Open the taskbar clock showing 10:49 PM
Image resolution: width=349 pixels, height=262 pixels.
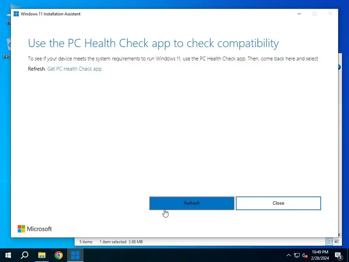click(320, 255)
